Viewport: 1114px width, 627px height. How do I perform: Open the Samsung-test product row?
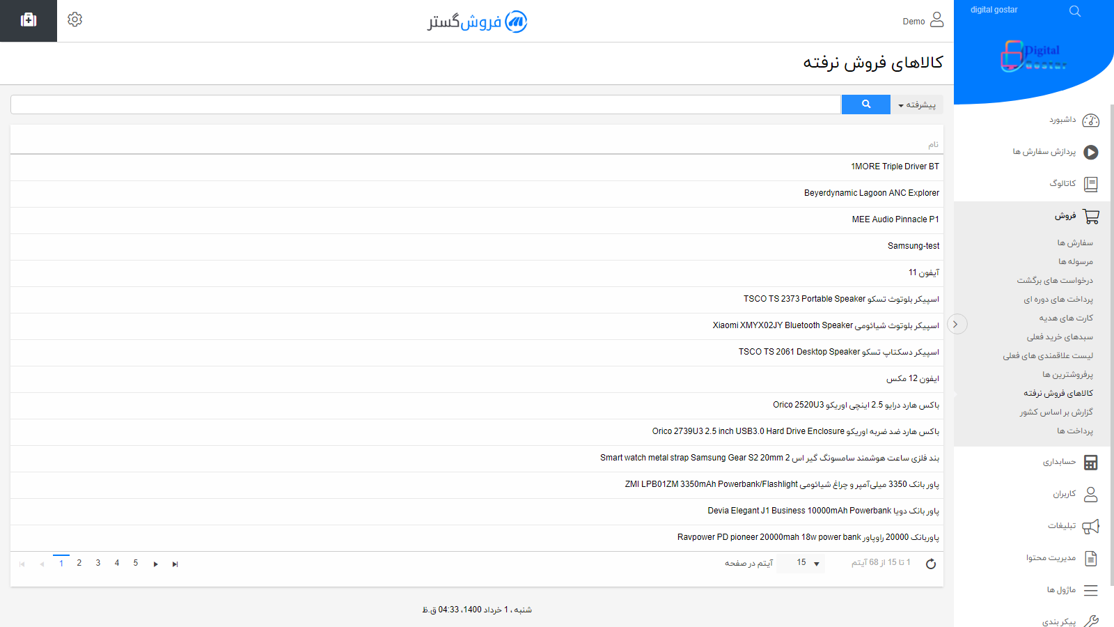[x=913, y=245]
